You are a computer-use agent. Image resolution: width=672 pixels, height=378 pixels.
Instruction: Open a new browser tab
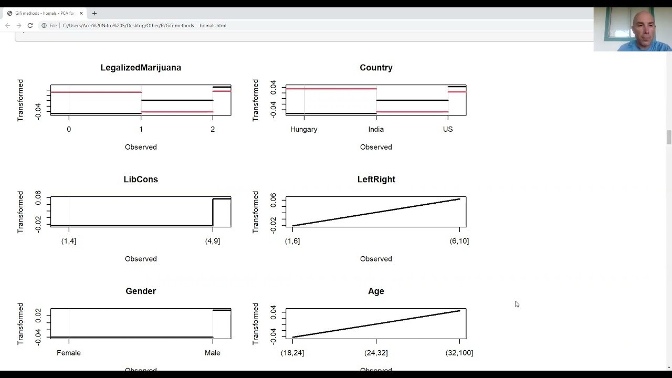[x=94, y=13]
